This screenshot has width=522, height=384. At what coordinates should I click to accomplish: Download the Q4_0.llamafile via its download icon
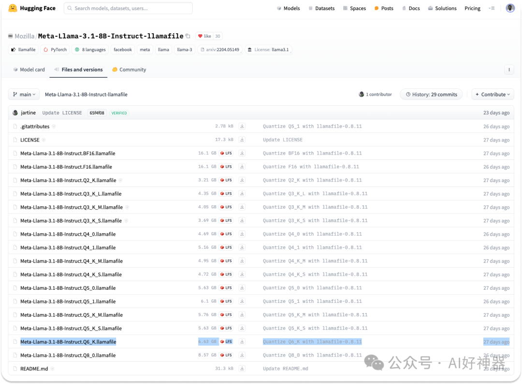click(242, 234)
